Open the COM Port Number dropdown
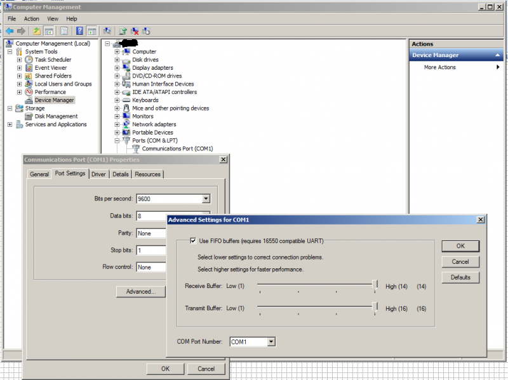Screen dimensions: 508x380 tap(271, 342)
